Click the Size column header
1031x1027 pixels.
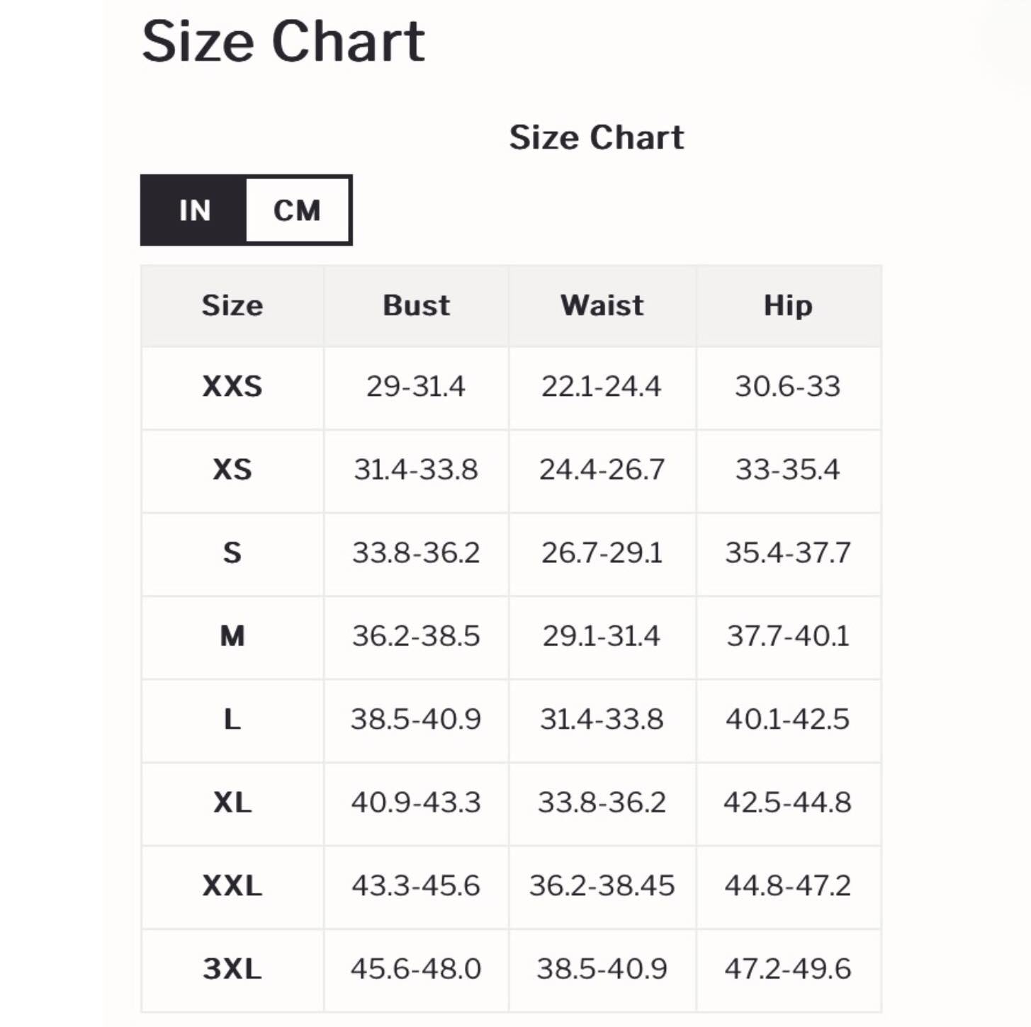[232, 305]
